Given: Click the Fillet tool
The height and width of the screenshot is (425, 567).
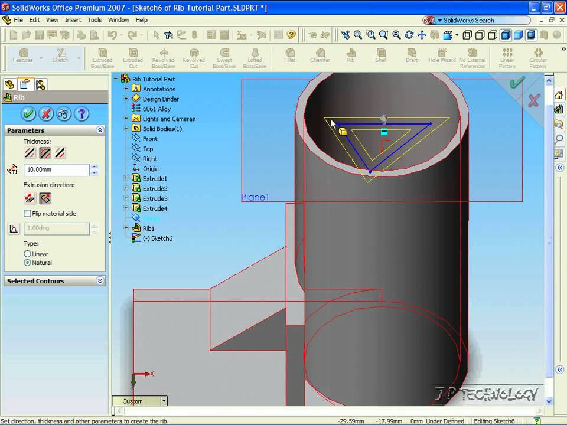Looking at the screenshot, I should 289,55.
